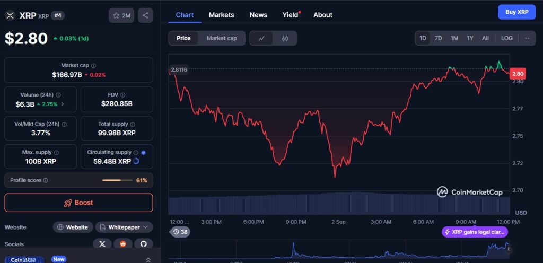Click the CoinBites logo
The width and height of the screenshot is (543, 263).
(24, 259)
